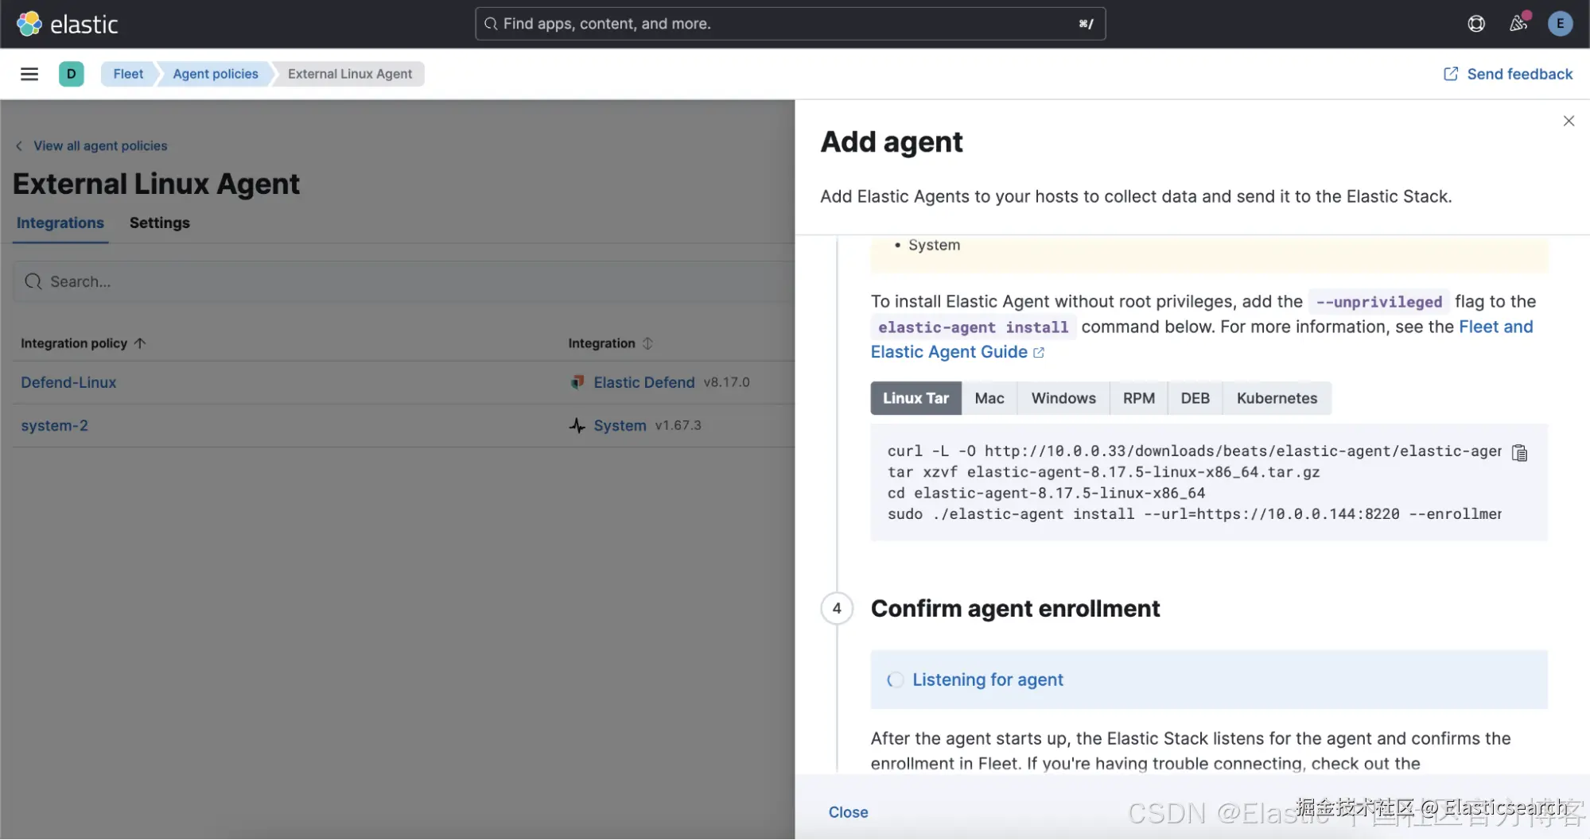1590x840 pixels.
Task: Select the Linux Tar platform tab
Action: (916, 398)
